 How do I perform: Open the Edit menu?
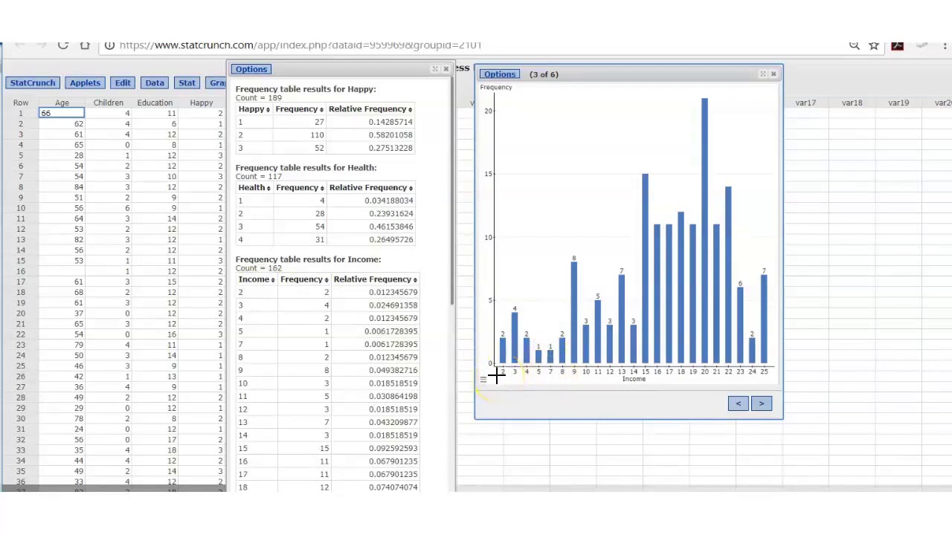pos(123,82)
